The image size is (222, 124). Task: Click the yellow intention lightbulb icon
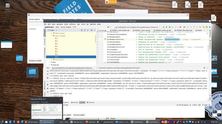(x=105, y=39)
